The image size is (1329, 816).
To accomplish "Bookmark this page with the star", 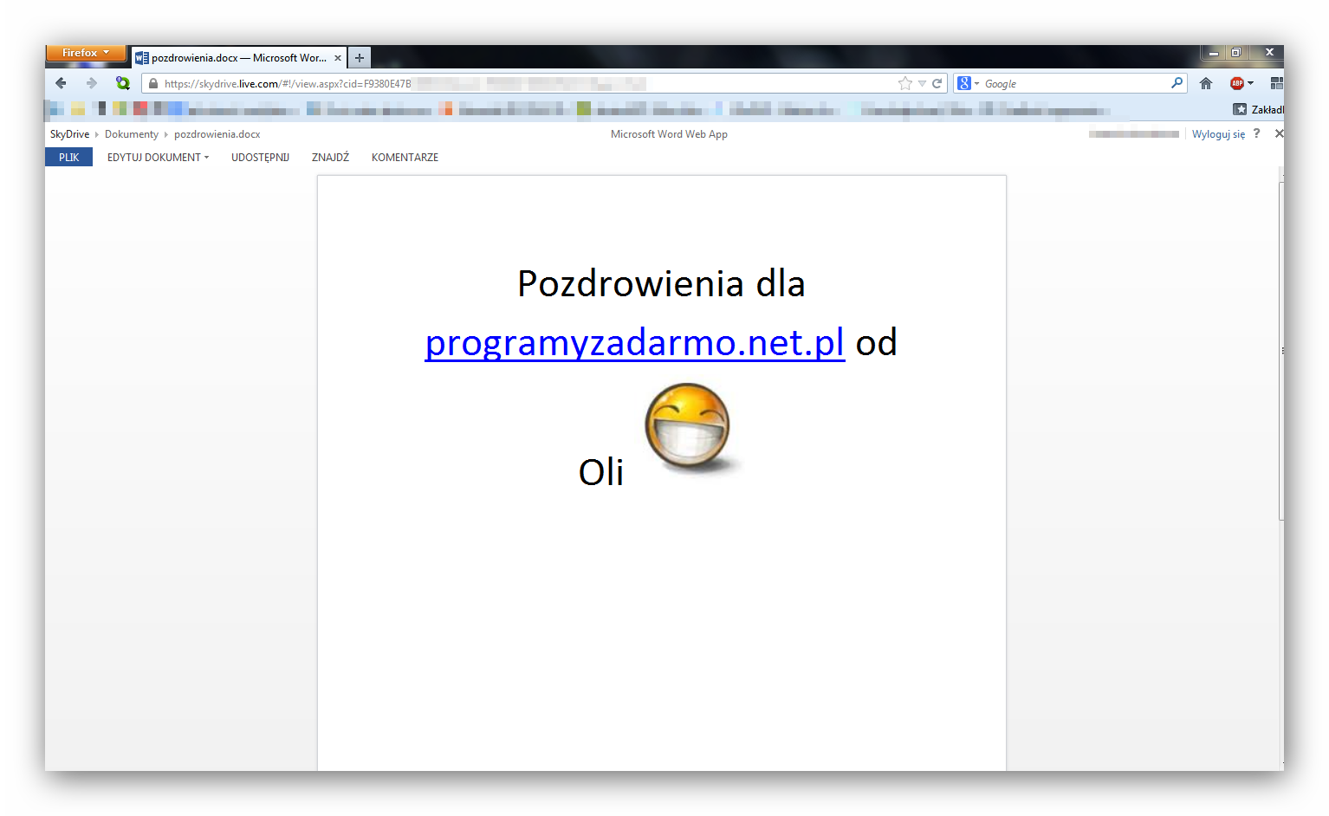I will [905, 84].
